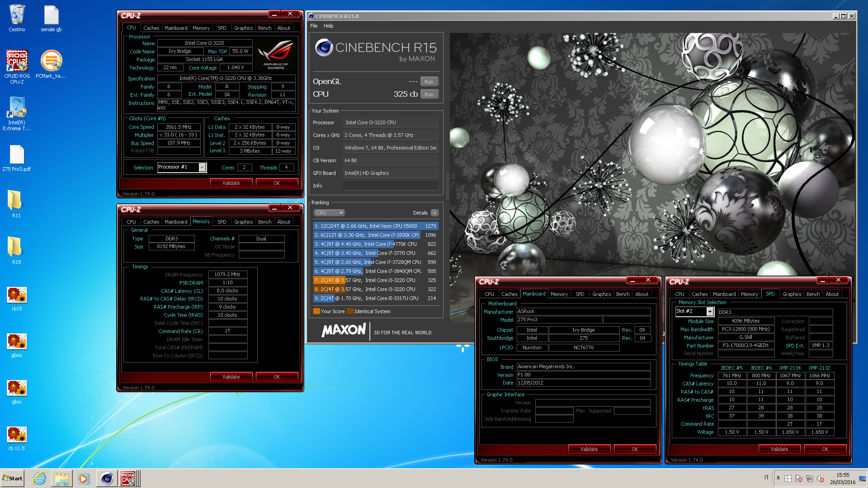The width and height of the screenshot is (868, 488).
Task: Switch to Caches tab in top CPU-Z window
Action: 151,28
